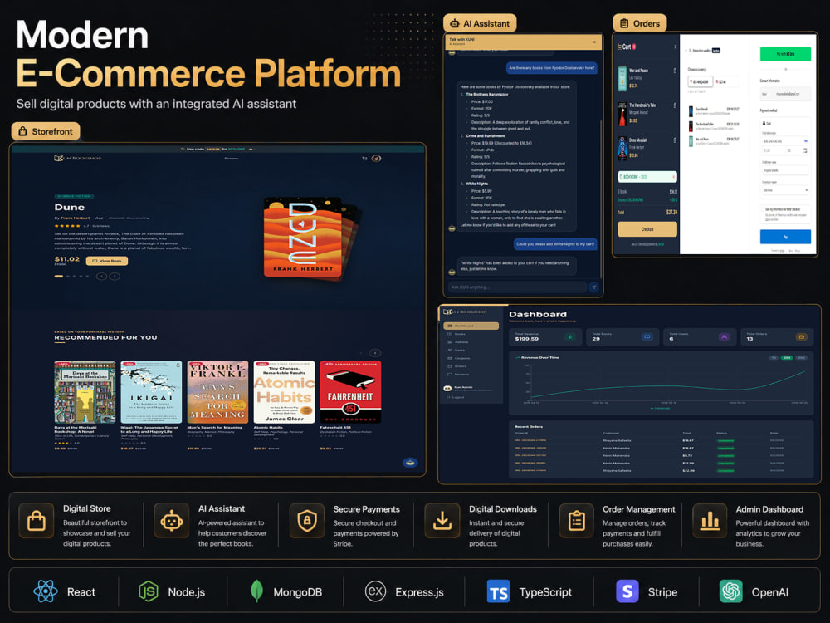Click the Secure Payments shield lock icon

point(307,521)
